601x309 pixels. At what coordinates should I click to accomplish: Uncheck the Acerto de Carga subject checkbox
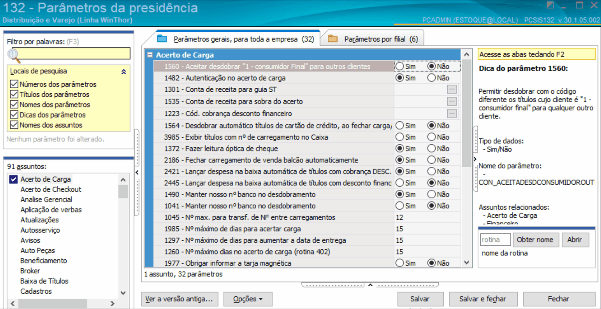tap(13, 179)
